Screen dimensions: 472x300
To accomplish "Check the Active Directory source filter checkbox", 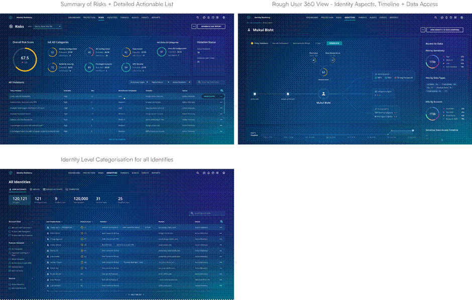I will coord(10,284).
